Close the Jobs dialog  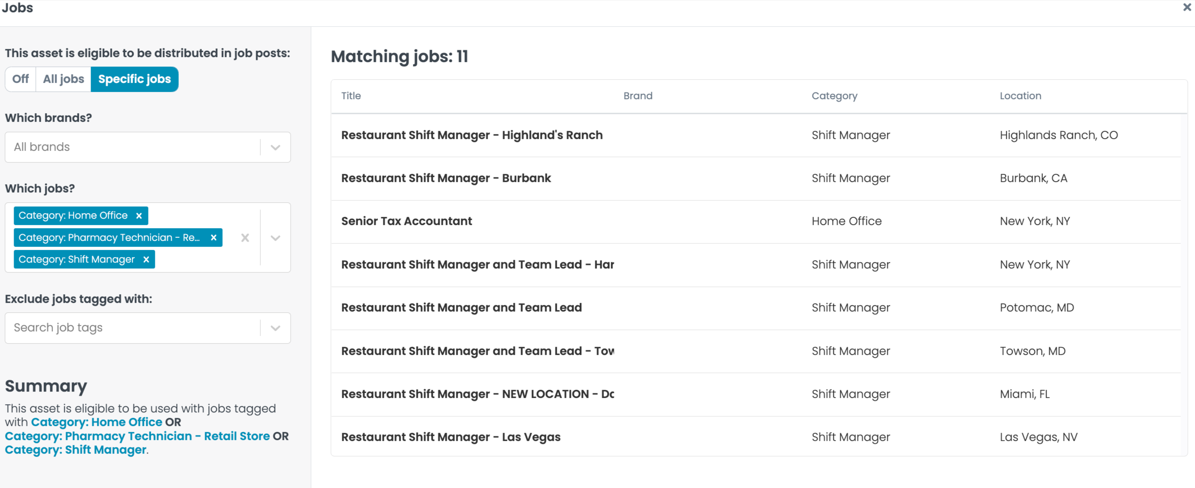click(x=1187, y=7)
